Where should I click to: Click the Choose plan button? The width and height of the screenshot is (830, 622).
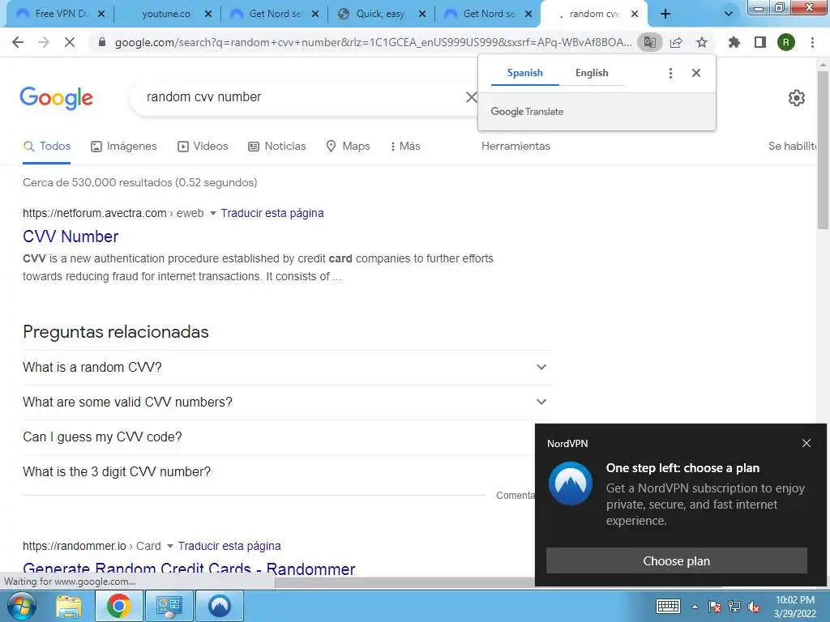(x=677, y=560)
